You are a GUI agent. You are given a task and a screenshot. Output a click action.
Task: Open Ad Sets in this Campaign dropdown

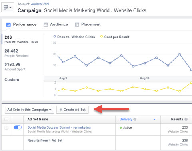30,110
